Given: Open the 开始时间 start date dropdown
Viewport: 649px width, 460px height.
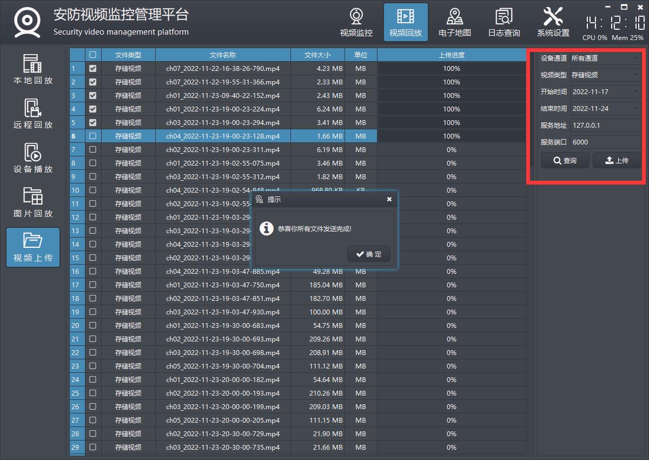Looking at the screenshot, I should [x=605, y=92].
